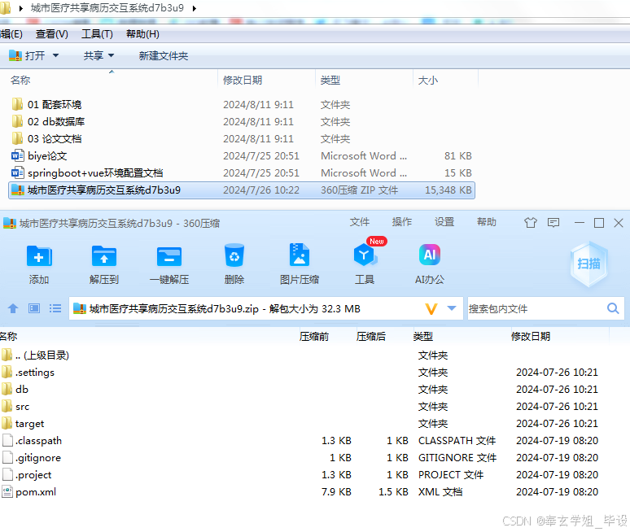
Task: Select the biye论文 Word document icon
Action: coord(17,156)
